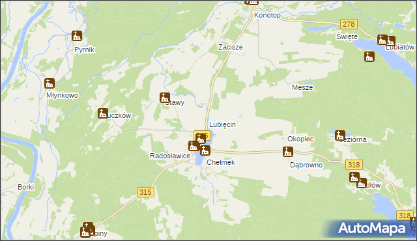Viewport: 417px width, 241px height.
Task: Select the Chełmek place name
Action: tap(221, 162)
